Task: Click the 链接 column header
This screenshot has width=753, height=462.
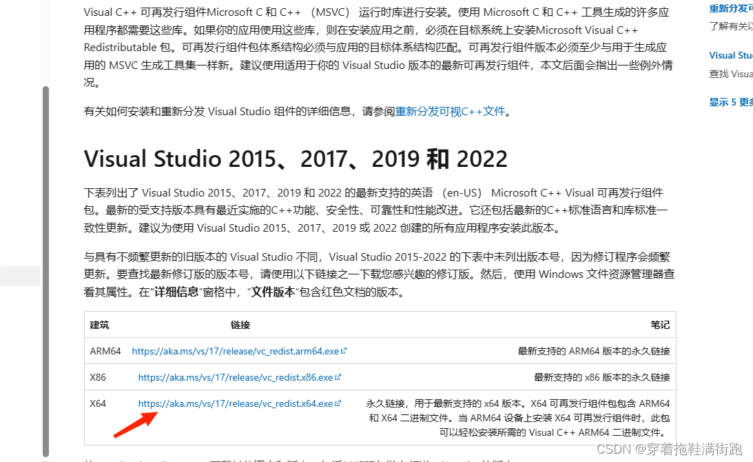Action: (x=240, y=325)
